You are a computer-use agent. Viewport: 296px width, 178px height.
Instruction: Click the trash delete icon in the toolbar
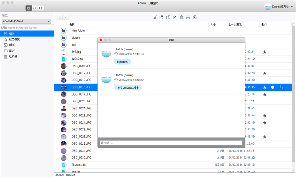(181, 17)
